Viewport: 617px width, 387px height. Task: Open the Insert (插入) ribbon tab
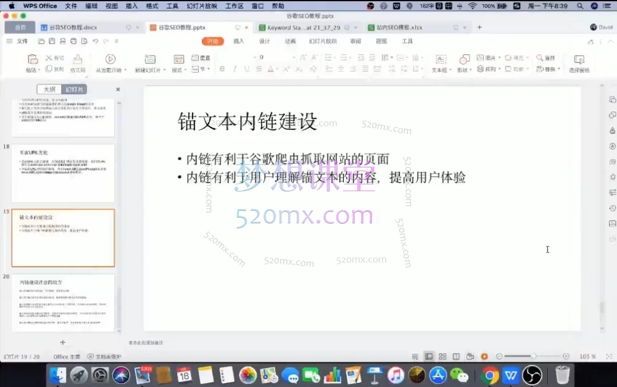[238, 41]
